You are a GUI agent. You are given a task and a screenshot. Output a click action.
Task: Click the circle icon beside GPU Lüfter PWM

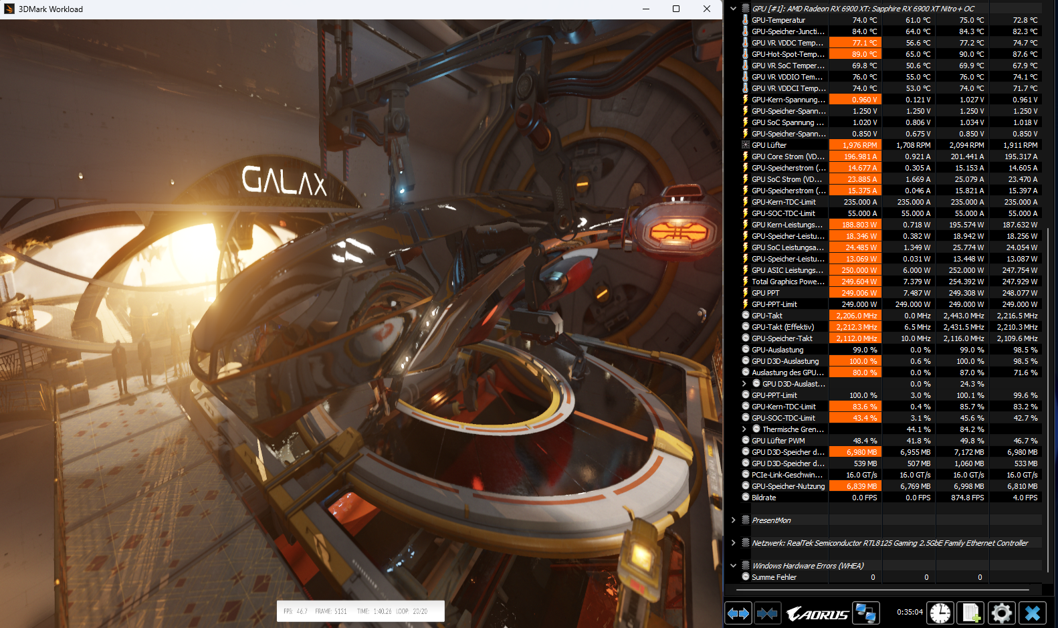[x=745, y=441]
